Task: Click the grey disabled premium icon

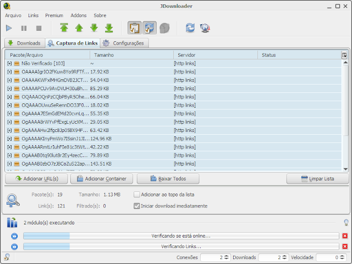Action: click(x=164, y=28)
